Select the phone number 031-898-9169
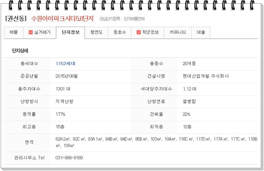This screenshot has height=171, width=264. 69,158
